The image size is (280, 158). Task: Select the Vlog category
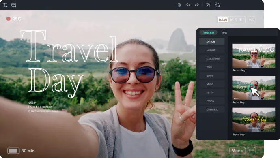[212, 67]
